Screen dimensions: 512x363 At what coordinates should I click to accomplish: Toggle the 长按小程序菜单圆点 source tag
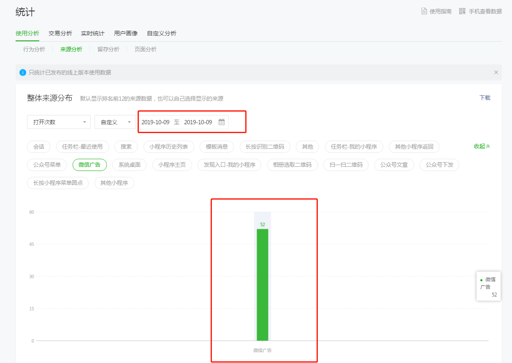pos(58,183)
